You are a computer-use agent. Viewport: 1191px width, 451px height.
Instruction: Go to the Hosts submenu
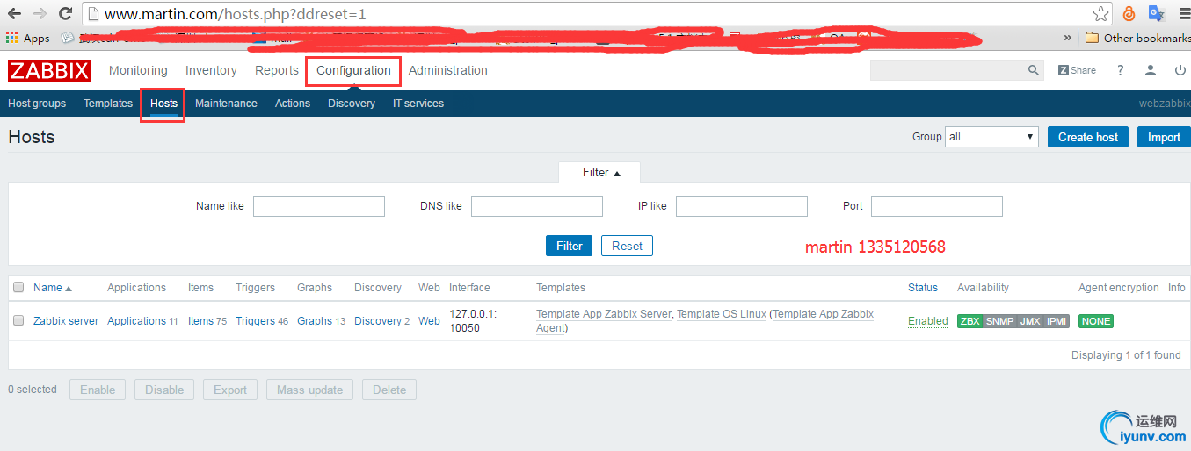click(163, 104)
